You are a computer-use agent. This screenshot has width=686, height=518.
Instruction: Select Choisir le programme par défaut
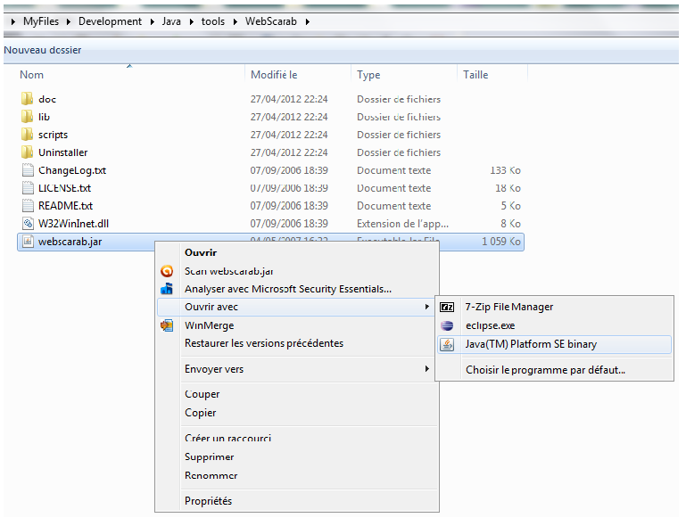point(554,370)
